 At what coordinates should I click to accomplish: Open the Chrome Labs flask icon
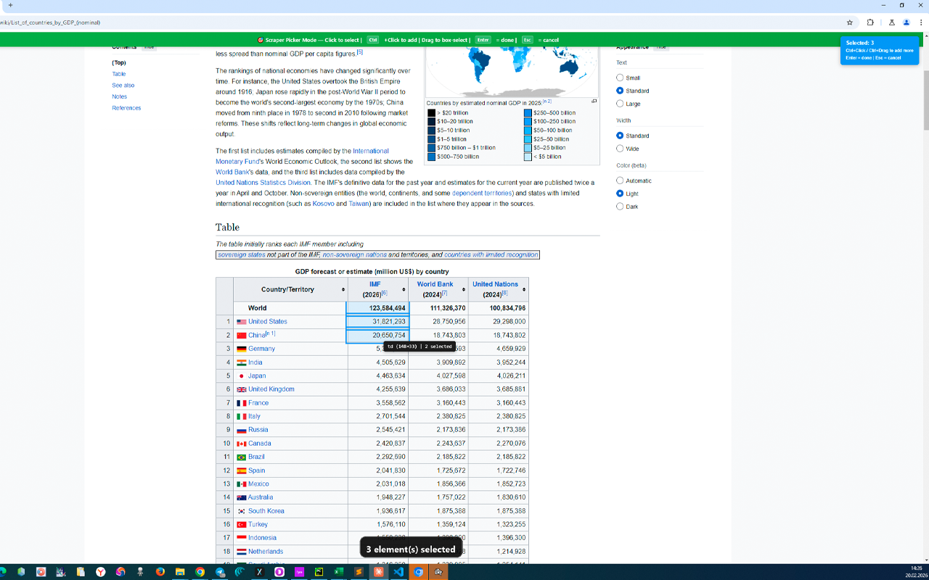click(x=892, y=22)
